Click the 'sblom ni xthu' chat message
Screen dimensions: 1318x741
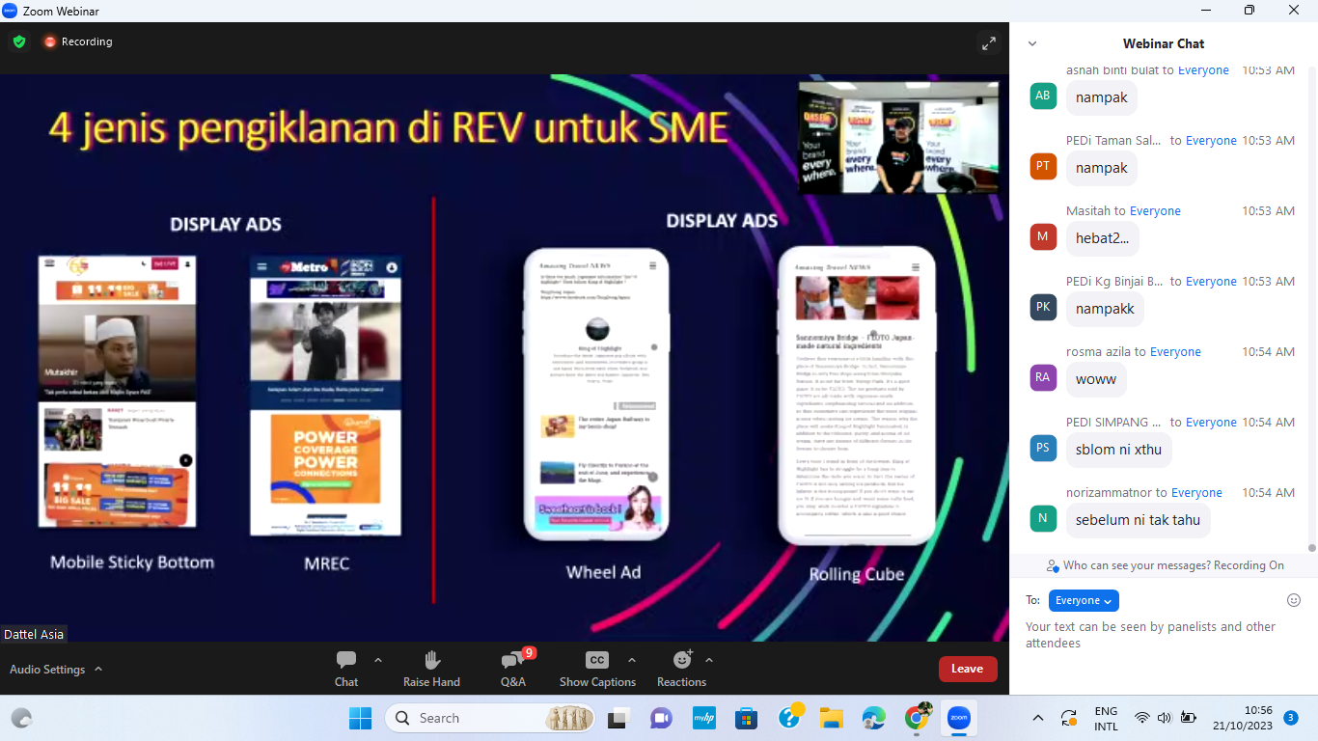1119,450
